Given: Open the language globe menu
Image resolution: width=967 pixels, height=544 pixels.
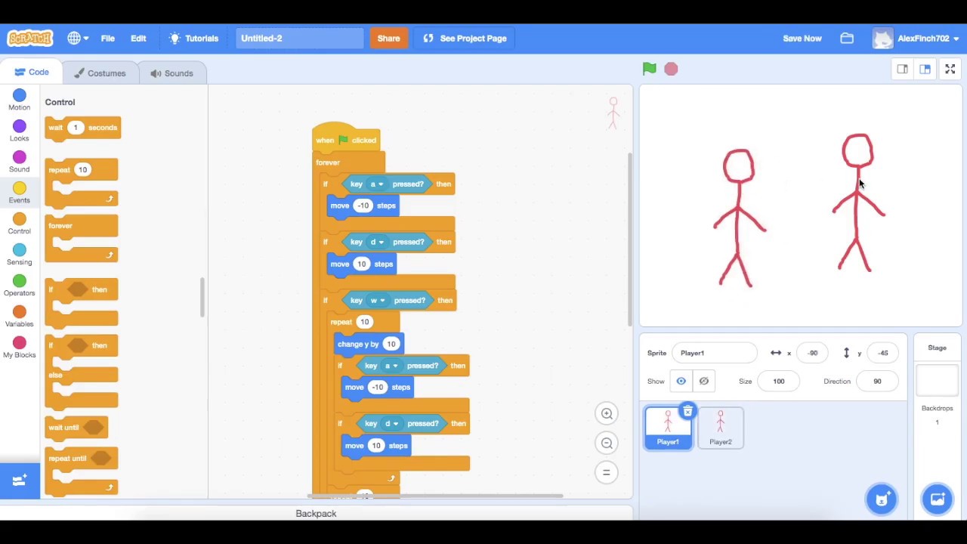Looking at the screenshot, I should click(78, 38).
